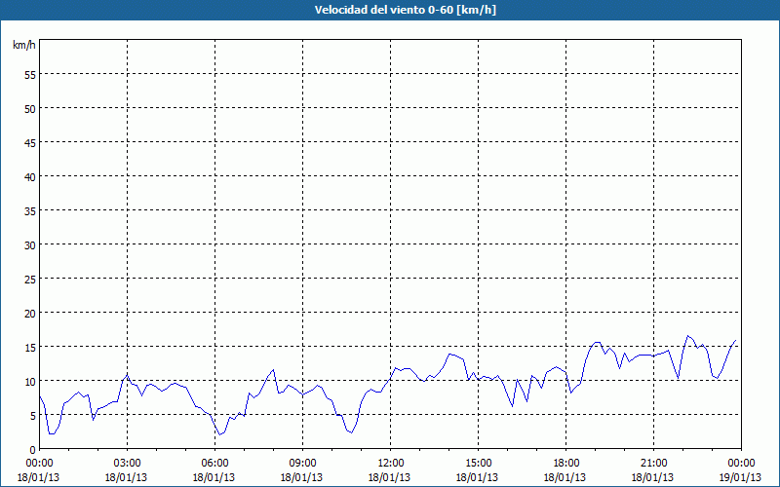Screen dimensions: 780x487
Task: Click the 19/01/13 date label
Action: [x=741, y=477]
